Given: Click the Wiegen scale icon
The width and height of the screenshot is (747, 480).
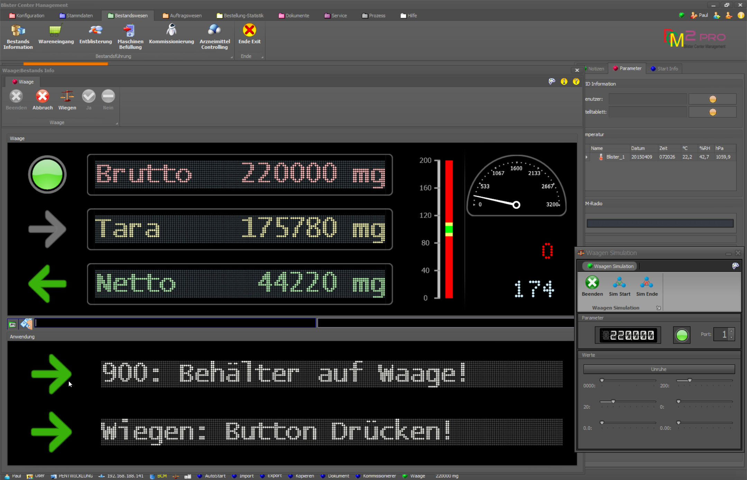Looking at the screenshot, I should click(67, 97).
